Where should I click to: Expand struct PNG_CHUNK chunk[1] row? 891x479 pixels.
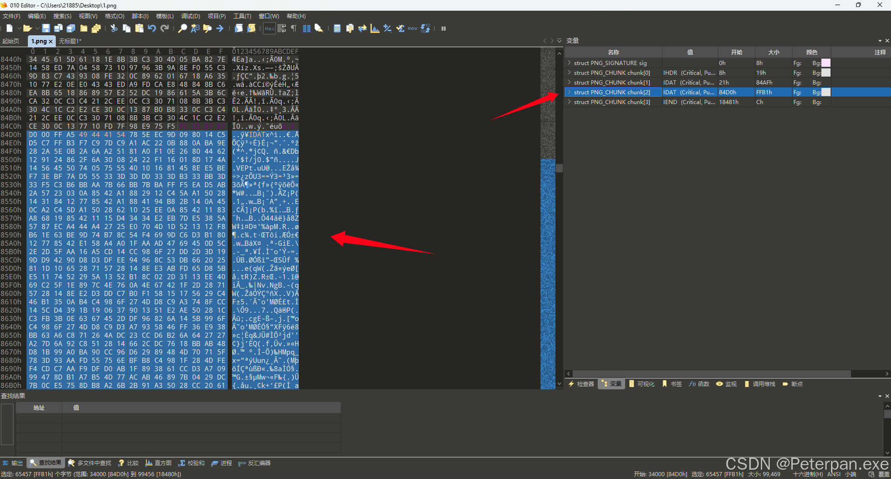(569, 82)
